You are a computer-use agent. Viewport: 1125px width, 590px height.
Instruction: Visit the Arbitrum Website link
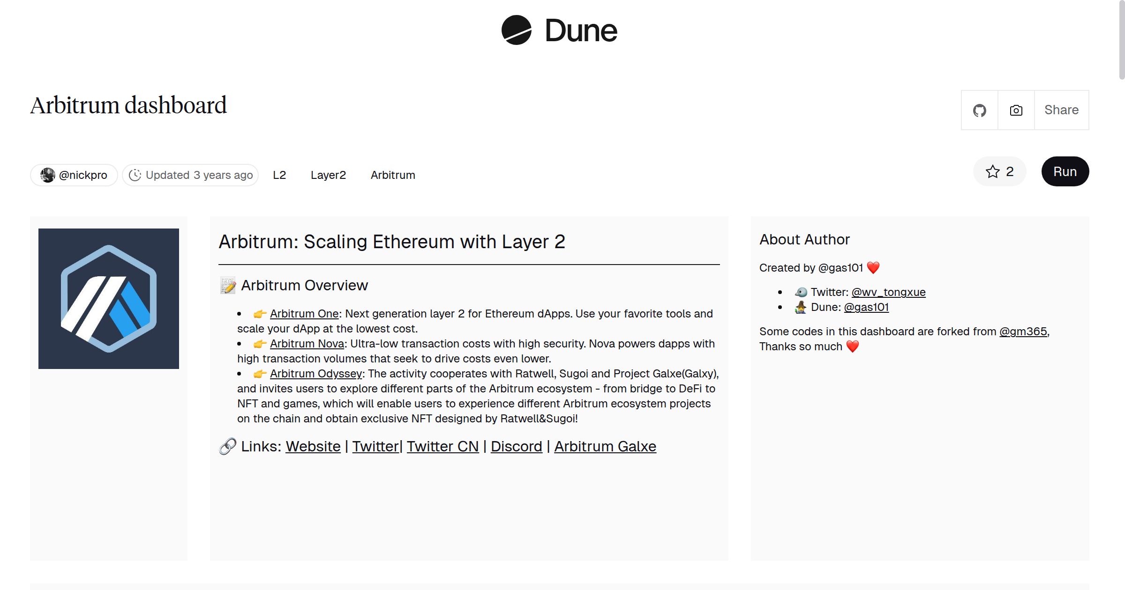[313, 446]
